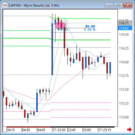Click the 114.50 price scale label
Viewport: 135px width, 135px height.
pos(124,35)
